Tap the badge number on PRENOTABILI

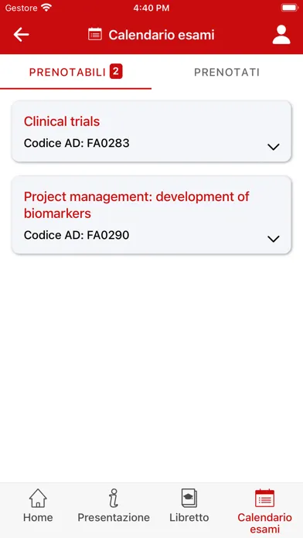point(116,72)
